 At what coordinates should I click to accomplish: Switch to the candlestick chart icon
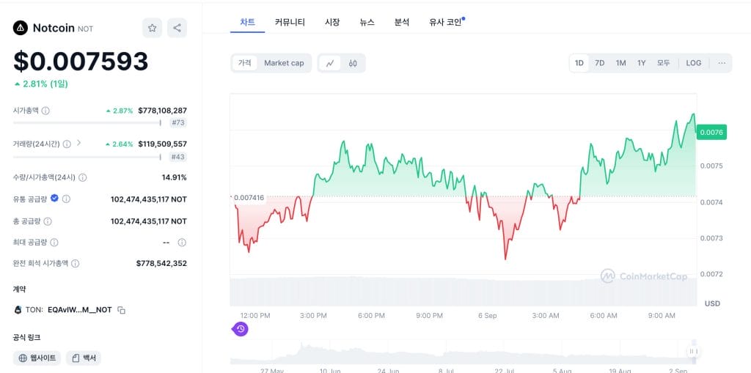(x=353, y=63)
